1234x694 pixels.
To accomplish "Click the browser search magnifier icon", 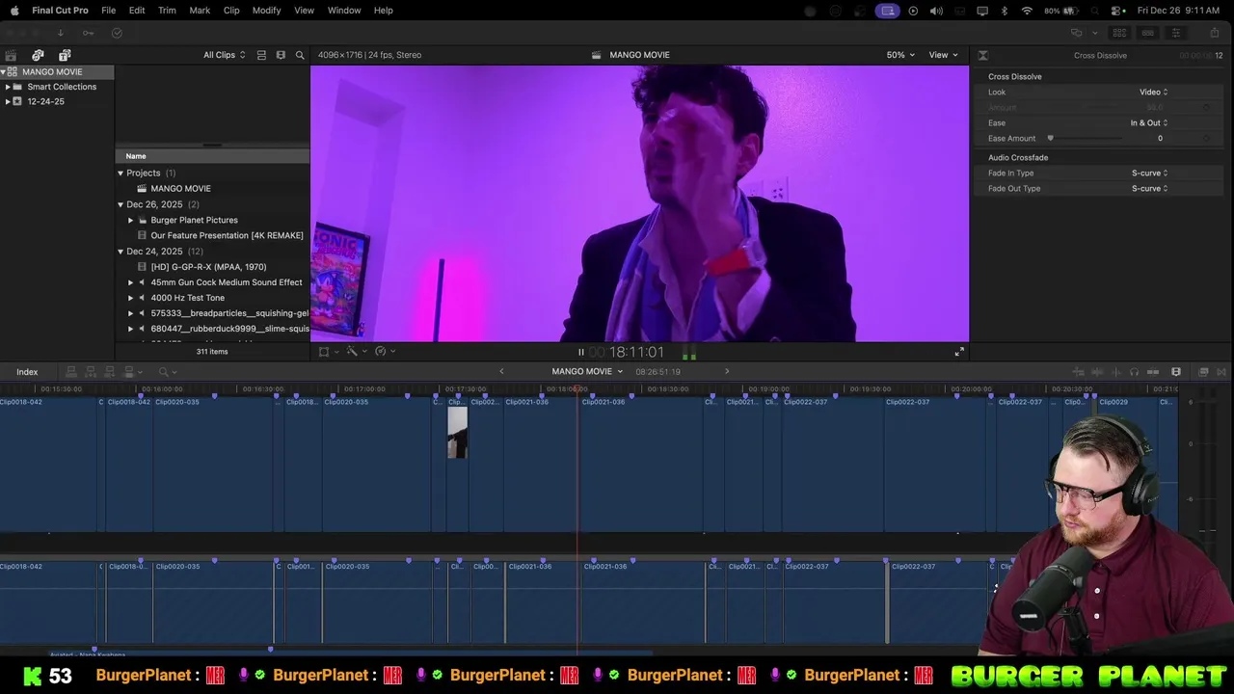I will pos(300,55).
